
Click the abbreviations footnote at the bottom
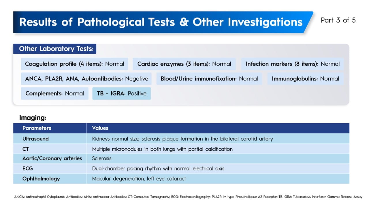coord(188,197)
